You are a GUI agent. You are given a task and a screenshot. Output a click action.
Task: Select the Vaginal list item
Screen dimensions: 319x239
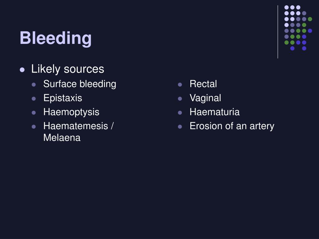[x=205, y=98]
